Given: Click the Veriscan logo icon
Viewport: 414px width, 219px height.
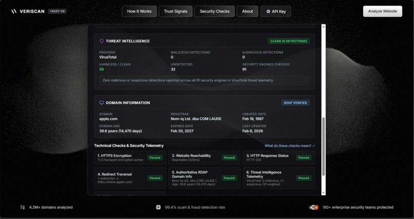Looking at the screenshot, I should 14,11.
